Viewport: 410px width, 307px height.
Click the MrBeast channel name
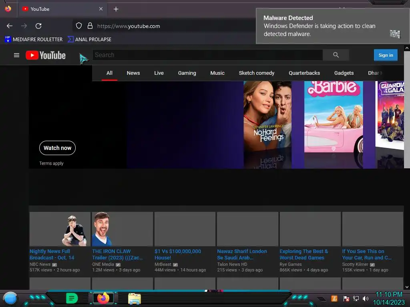[x=163, y=265]
